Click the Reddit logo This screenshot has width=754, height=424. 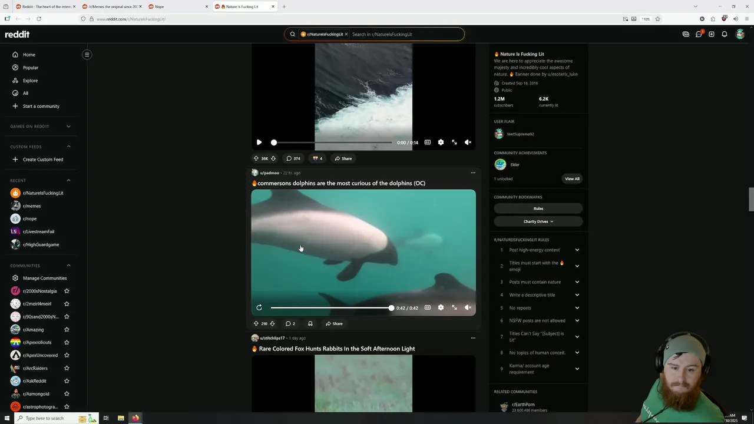(17, 34)
